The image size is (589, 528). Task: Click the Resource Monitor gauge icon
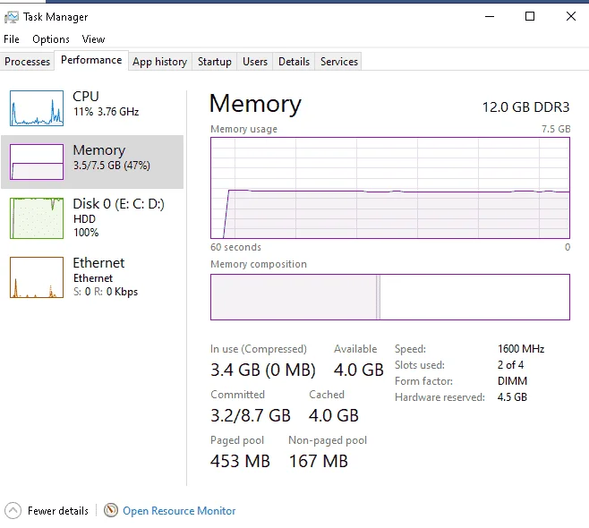coord(110,510)
